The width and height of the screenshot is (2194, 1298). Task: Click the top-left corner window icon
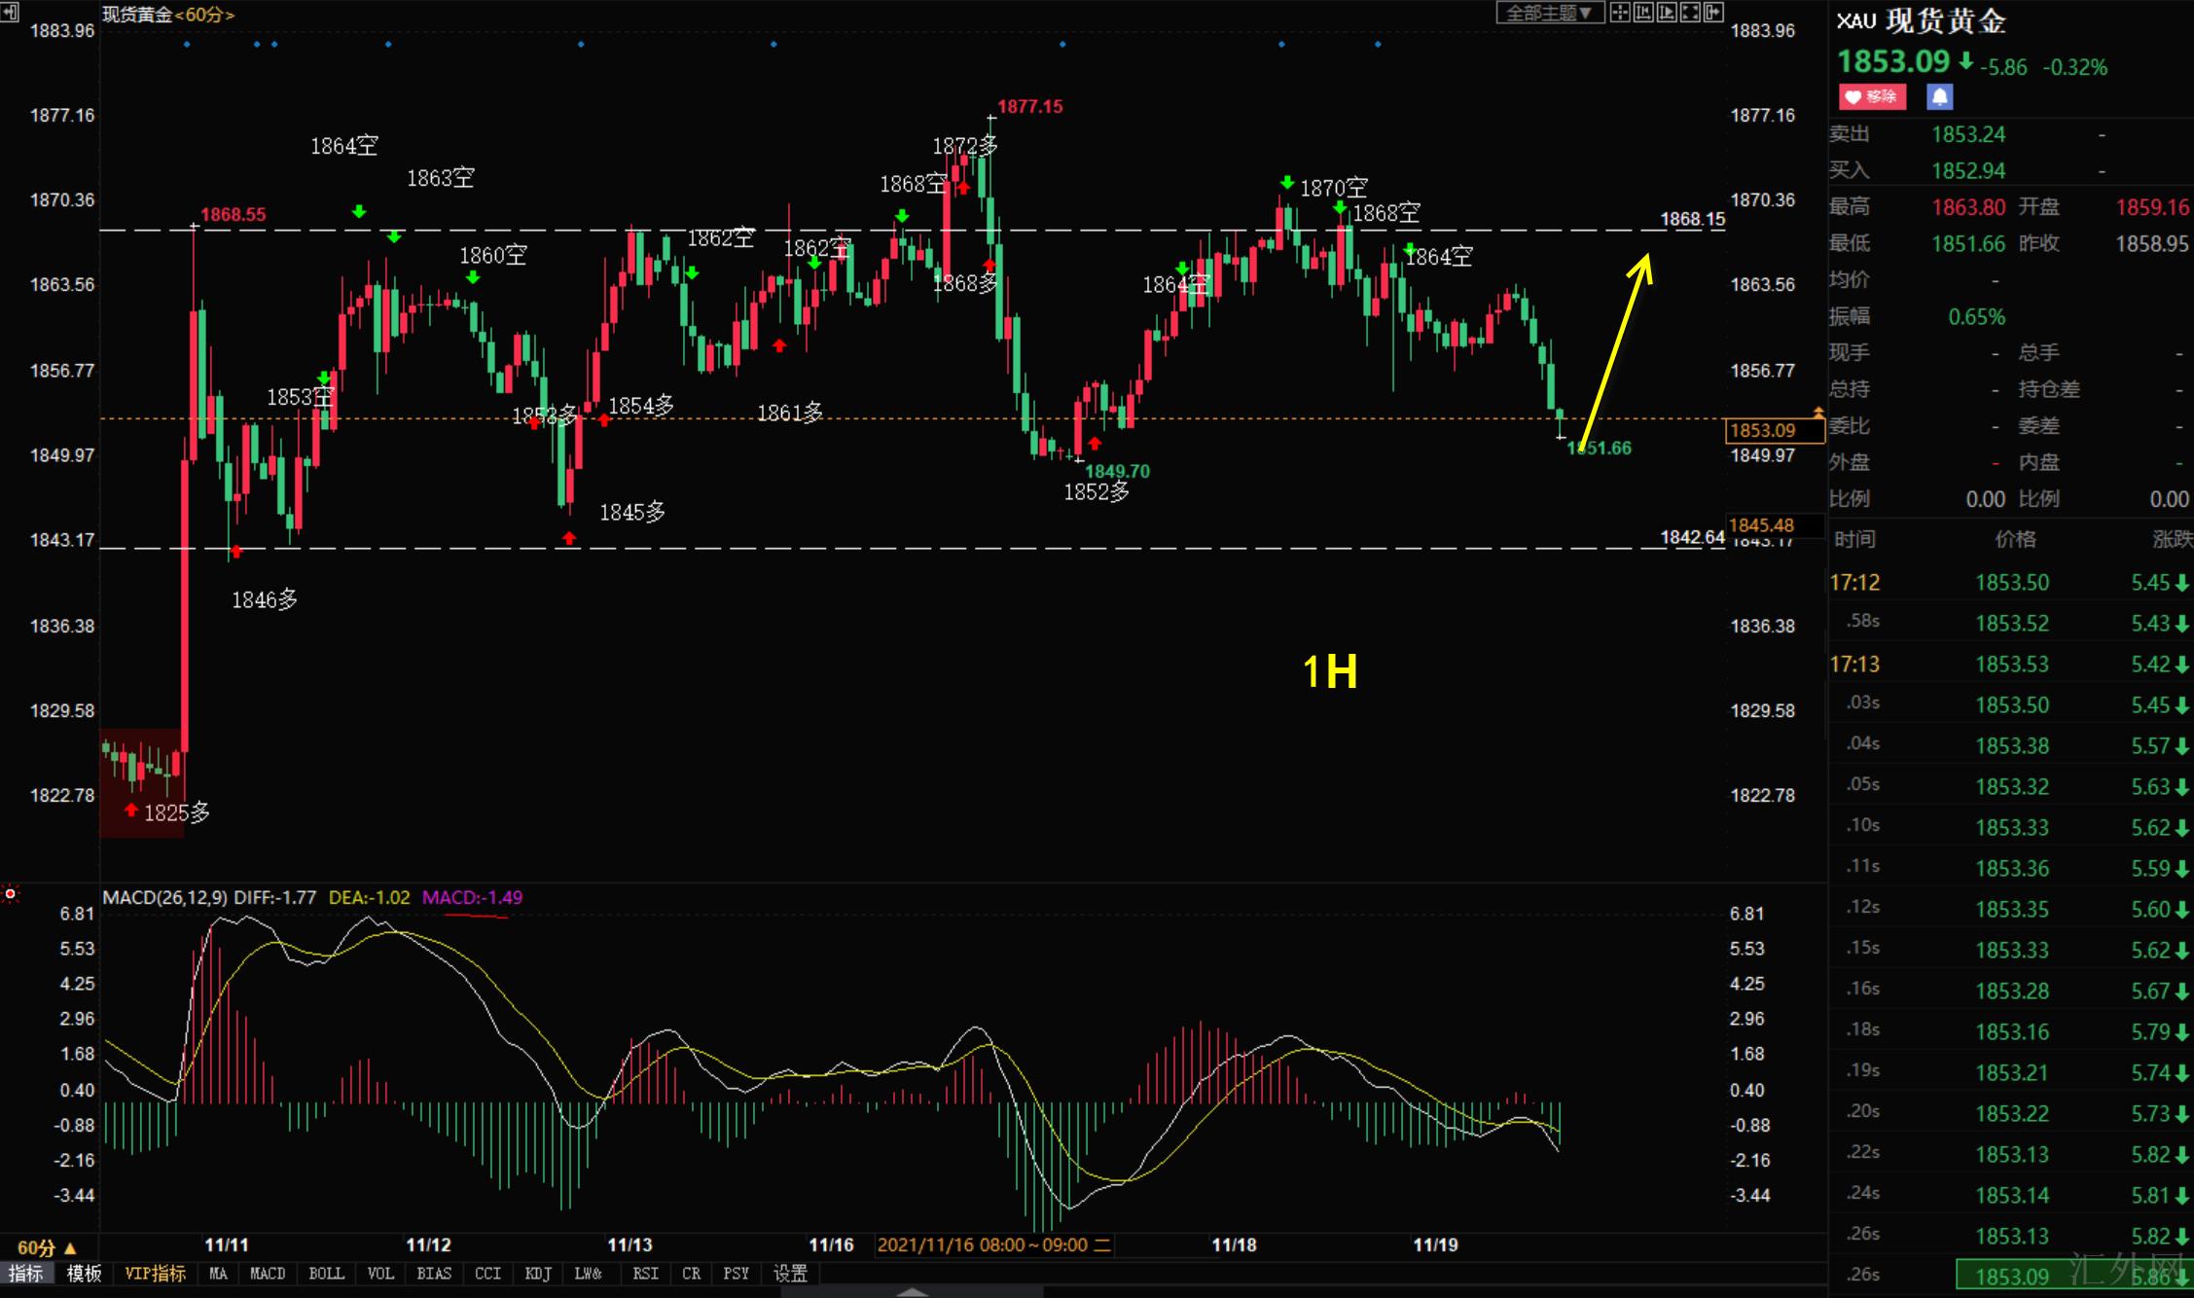(x=9, y=11)
